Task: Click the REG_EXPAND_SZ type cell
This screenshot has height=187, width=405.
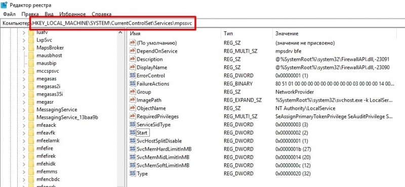Action: [242, 100]
